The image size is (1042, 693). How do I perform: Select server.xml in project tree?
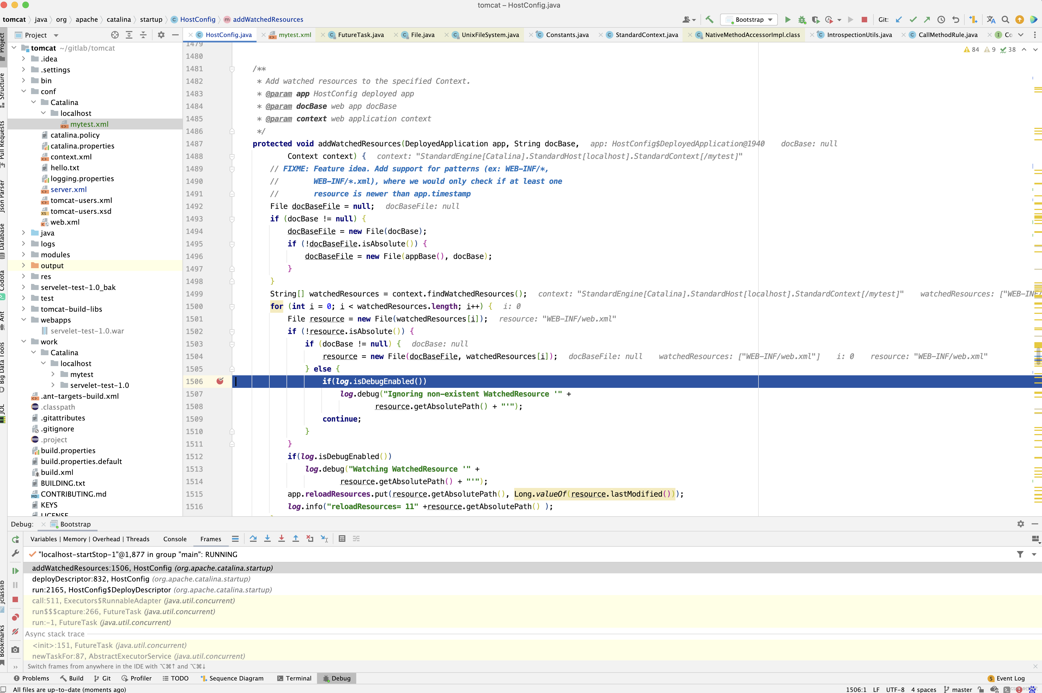(68, 189)
